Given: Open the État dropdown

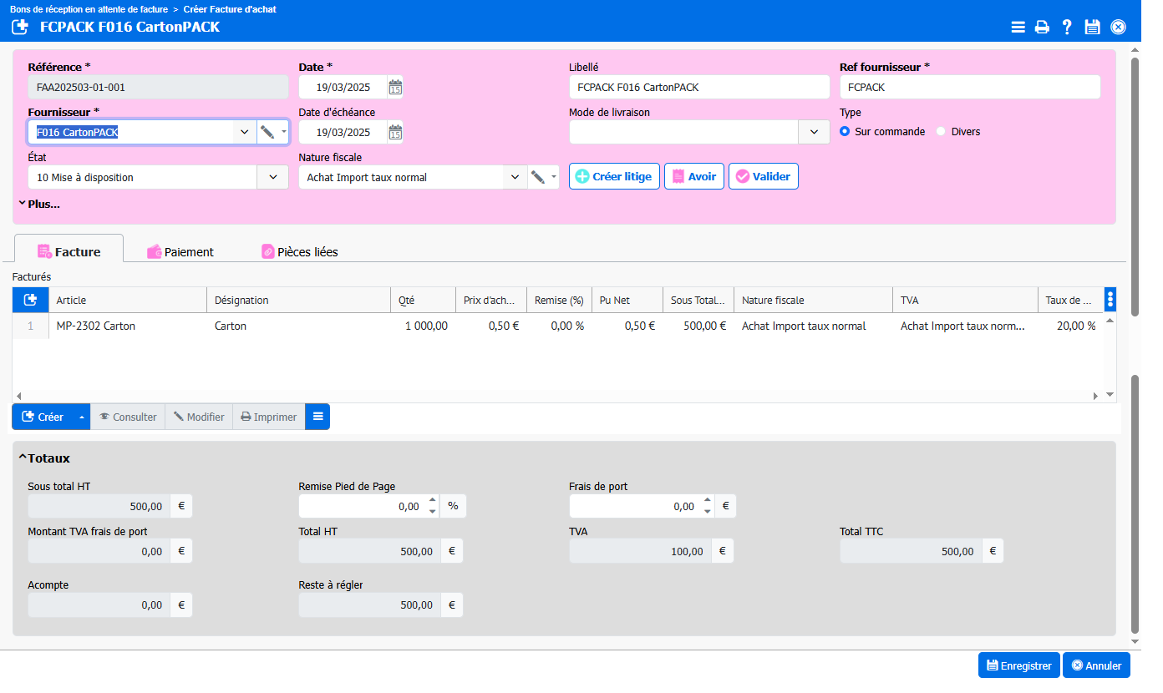Looking at the screenshot, I should [272, 177].
